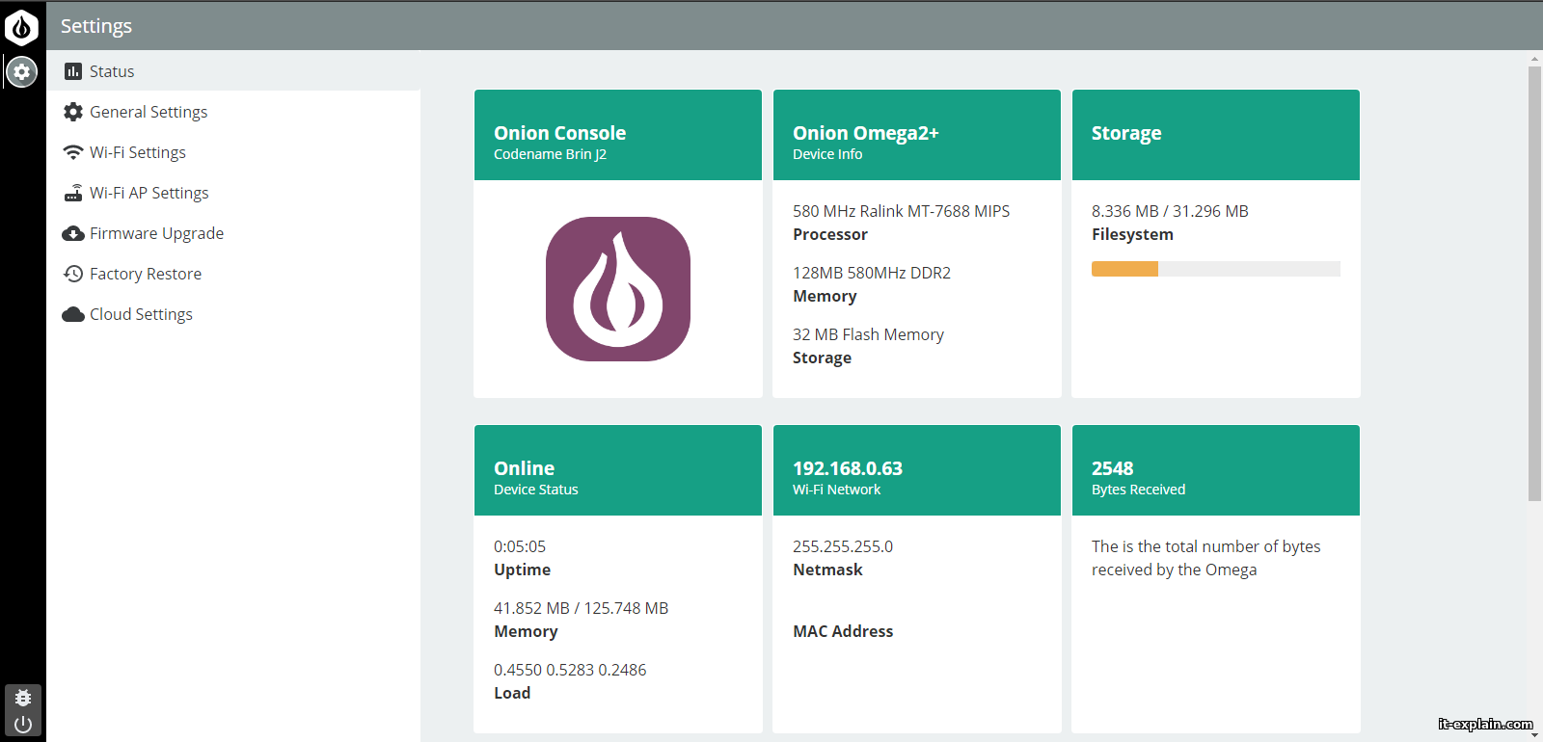Click the large purple Onion Console logo
This screenshot has width=1543, height=742.
pos(618,289)
